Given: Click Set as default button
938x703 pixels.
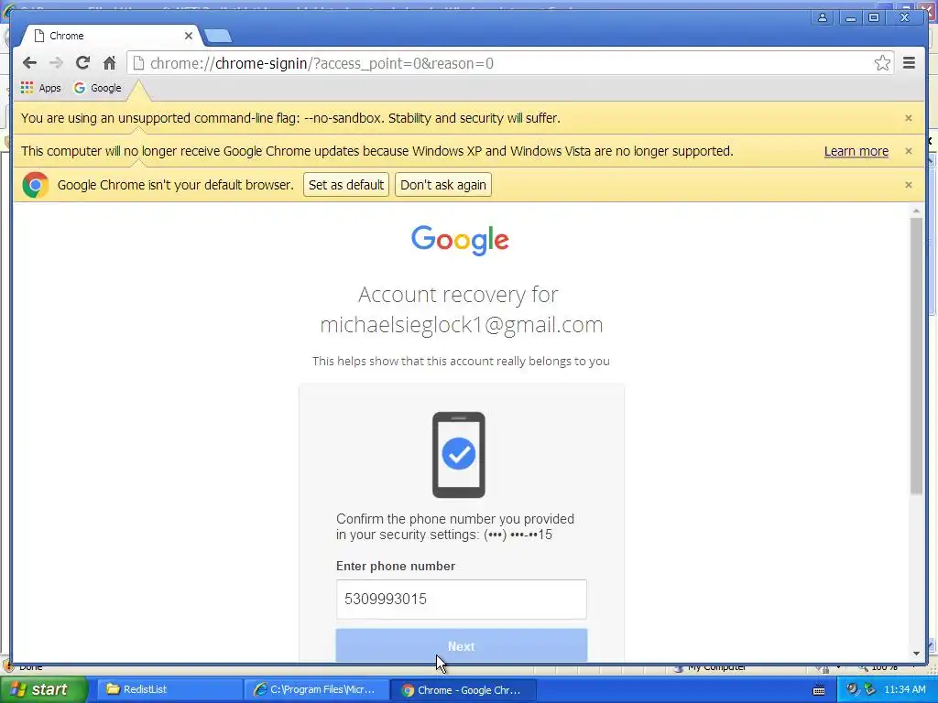Looking at the screenshot, I should tap(346, 185).
